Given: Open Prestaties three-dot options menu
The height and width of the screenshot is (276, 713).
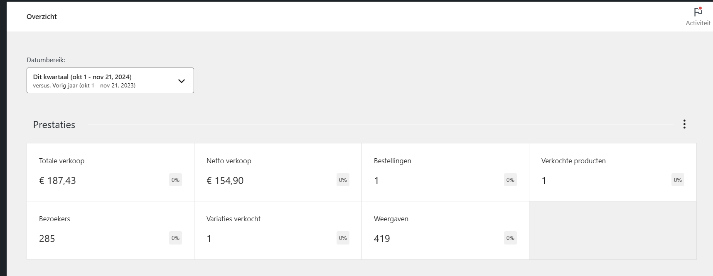Looking at the screenshot, I should [x=684, y=124].
